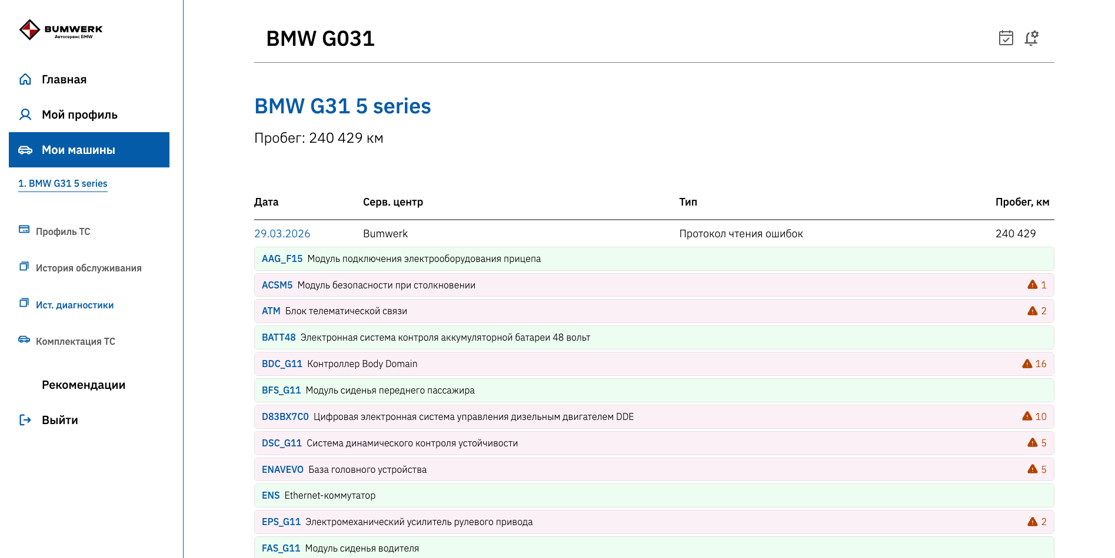This screenshot has width=1115, height=558.
Task: Click warning icon on BDC_G11 row
Action: (1027, 364)
